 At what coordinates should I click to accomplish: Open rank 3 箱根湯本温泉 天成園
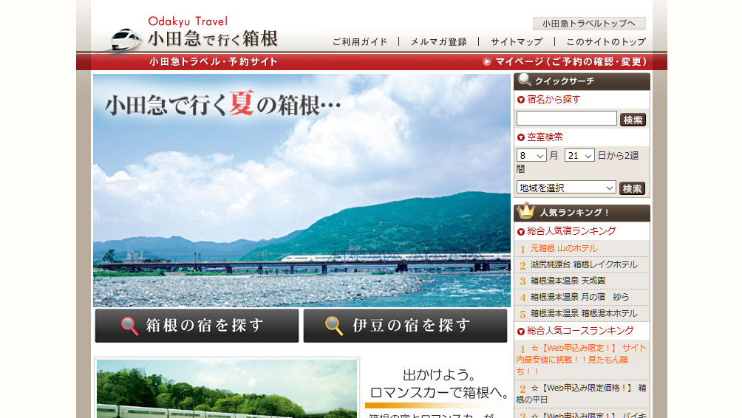click(x=568, y=281)
